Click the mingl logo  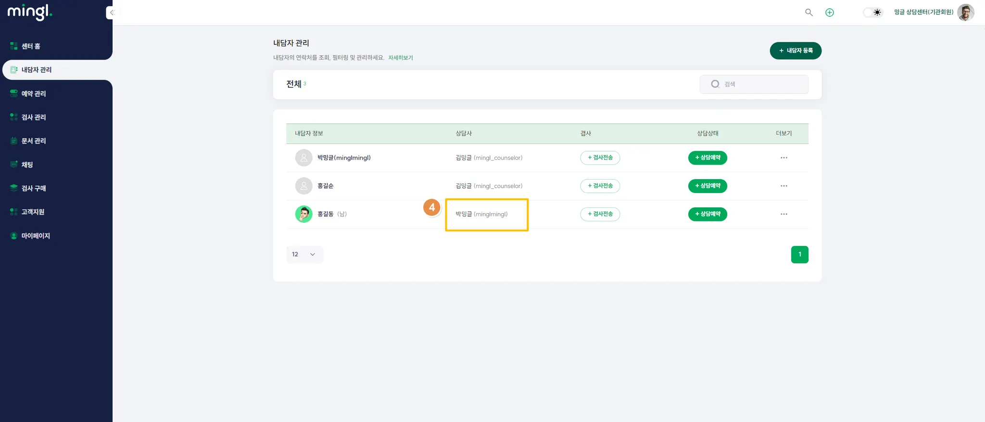pyautogui.click(x=30, y=12)
